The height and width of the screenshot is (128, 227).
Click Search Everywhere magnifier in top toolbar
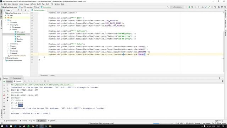click(225, 7)
